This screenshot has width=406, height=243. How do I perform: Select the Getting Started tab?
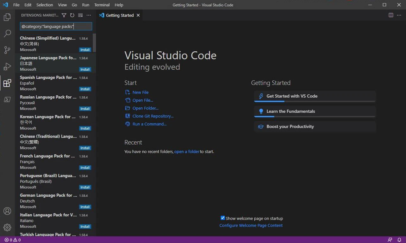(120, 15)
